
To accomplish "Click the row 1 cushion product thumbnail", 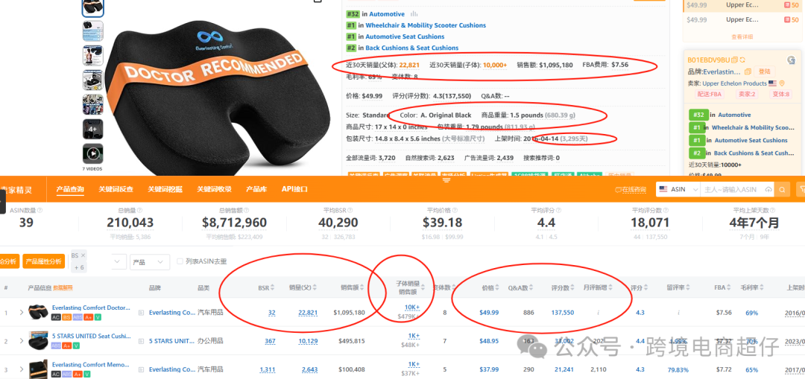I will coord(39,310).
